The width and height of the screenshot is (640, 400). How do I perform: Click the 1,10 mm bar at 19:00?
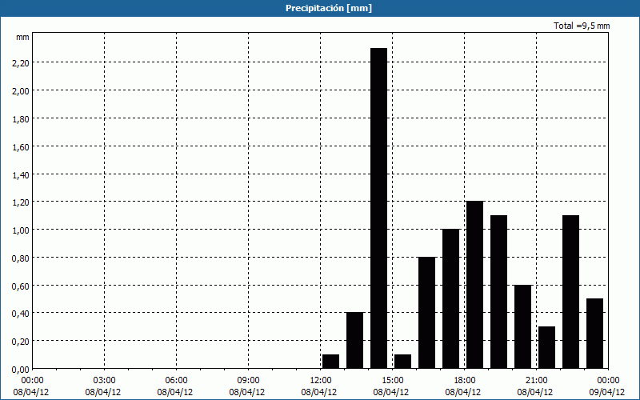[498, 292]
